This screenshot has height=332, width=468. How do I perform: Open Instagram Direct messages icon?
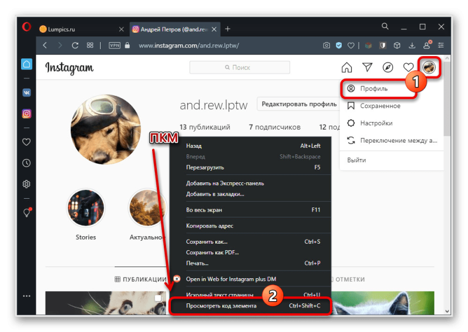tap(367, 67)
